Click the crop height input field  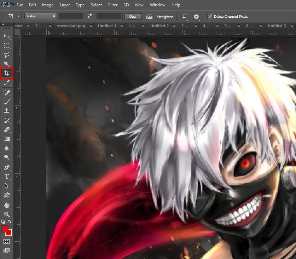coord(109,16)
